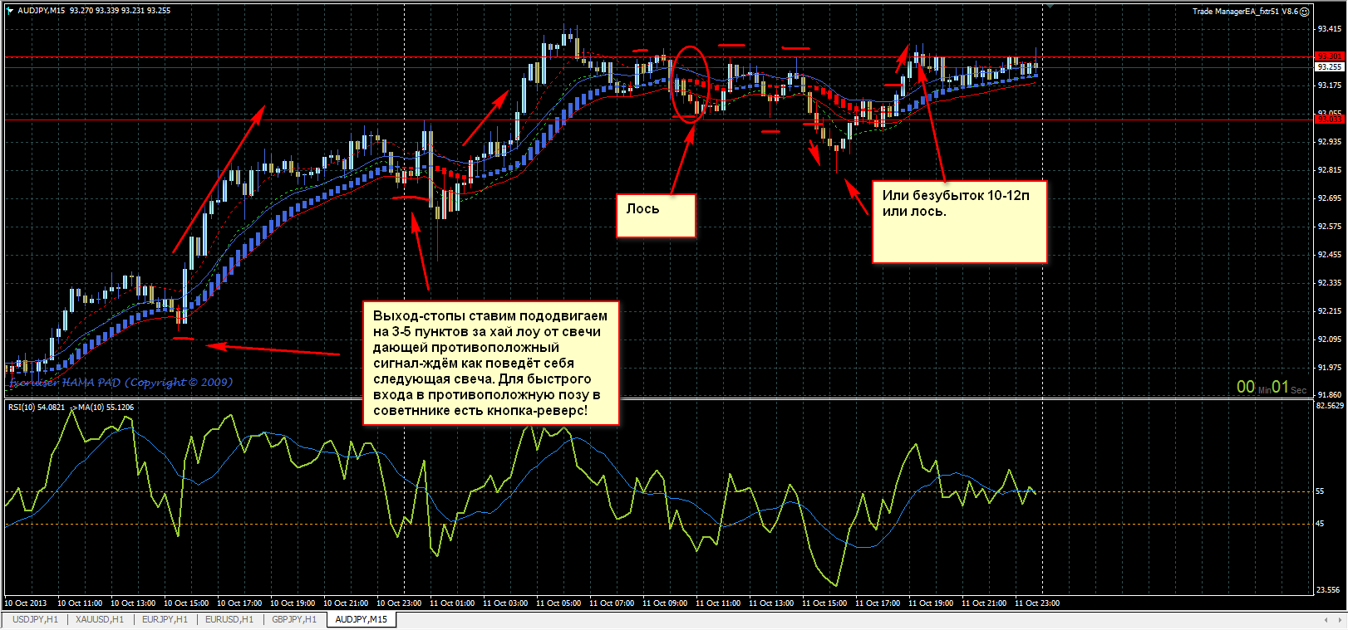The image size is (1348, 630).
Task: Click the 10 Oct 2013 date label
Action: [26, 603]
